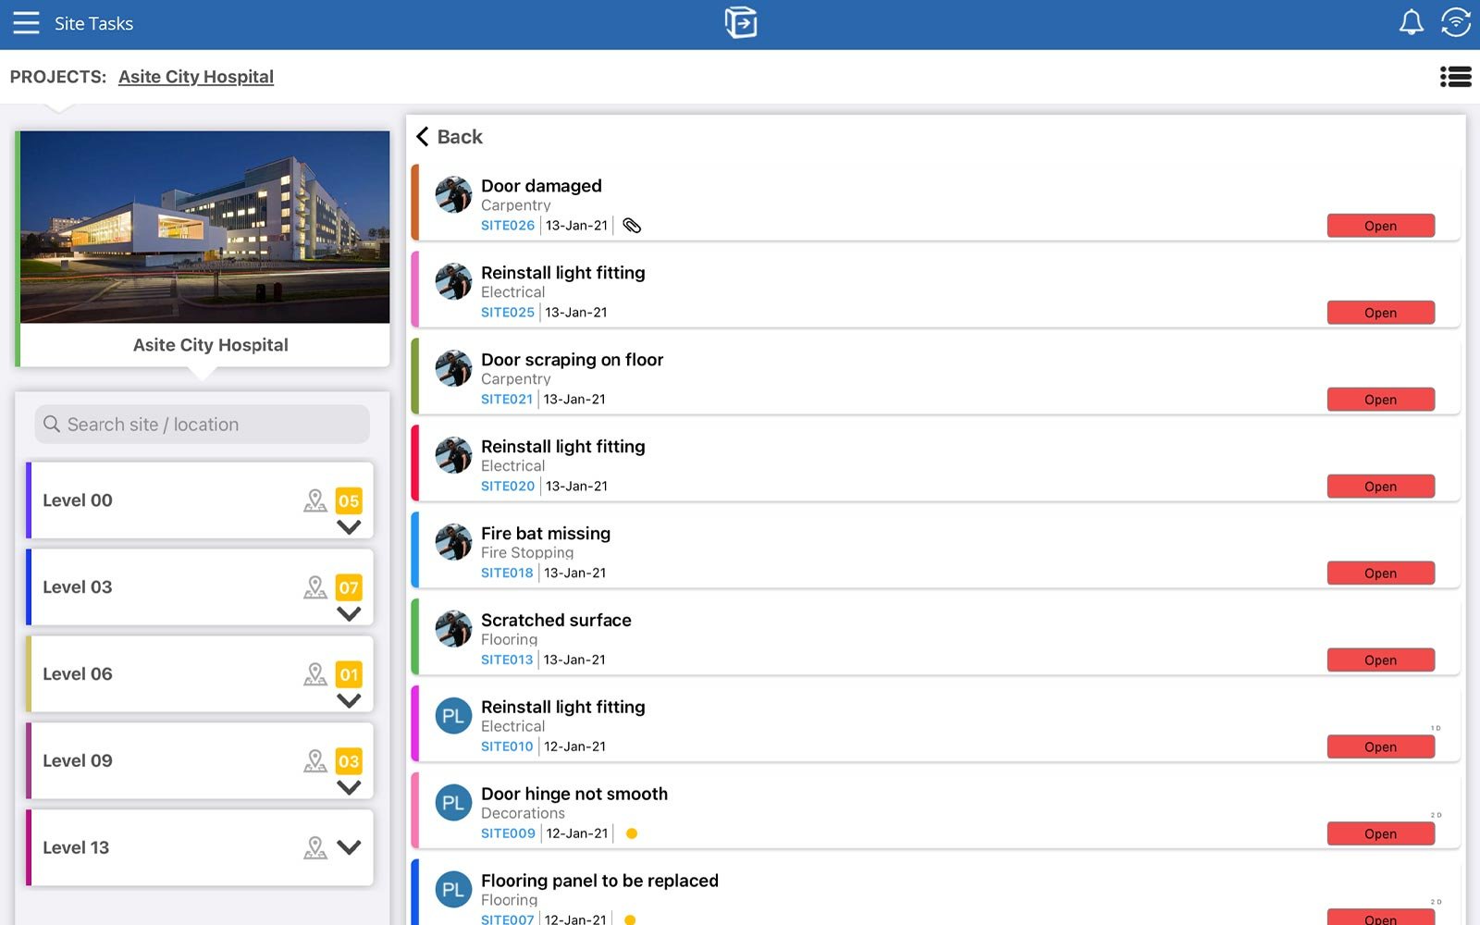
Task: Open task ID SITE025
Action: point(508,313)
